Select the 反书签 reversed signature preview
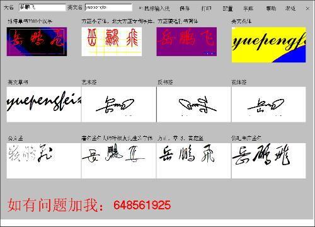The image size is (315, 227). click(x=194, y=105)
